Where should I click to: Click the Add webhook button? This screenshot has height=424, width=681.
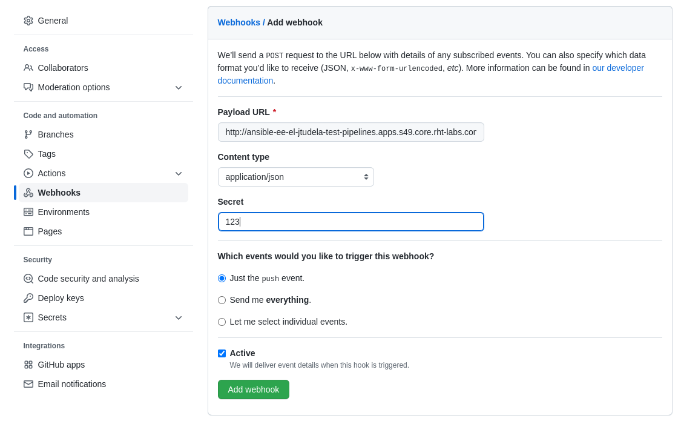coord(253,389)
